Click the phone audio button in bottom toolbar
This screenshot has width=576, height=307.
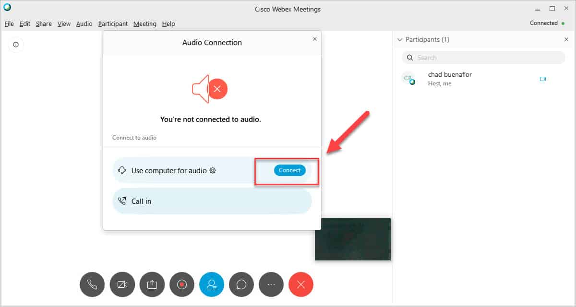pyautogui.click(x=92, y=284)
